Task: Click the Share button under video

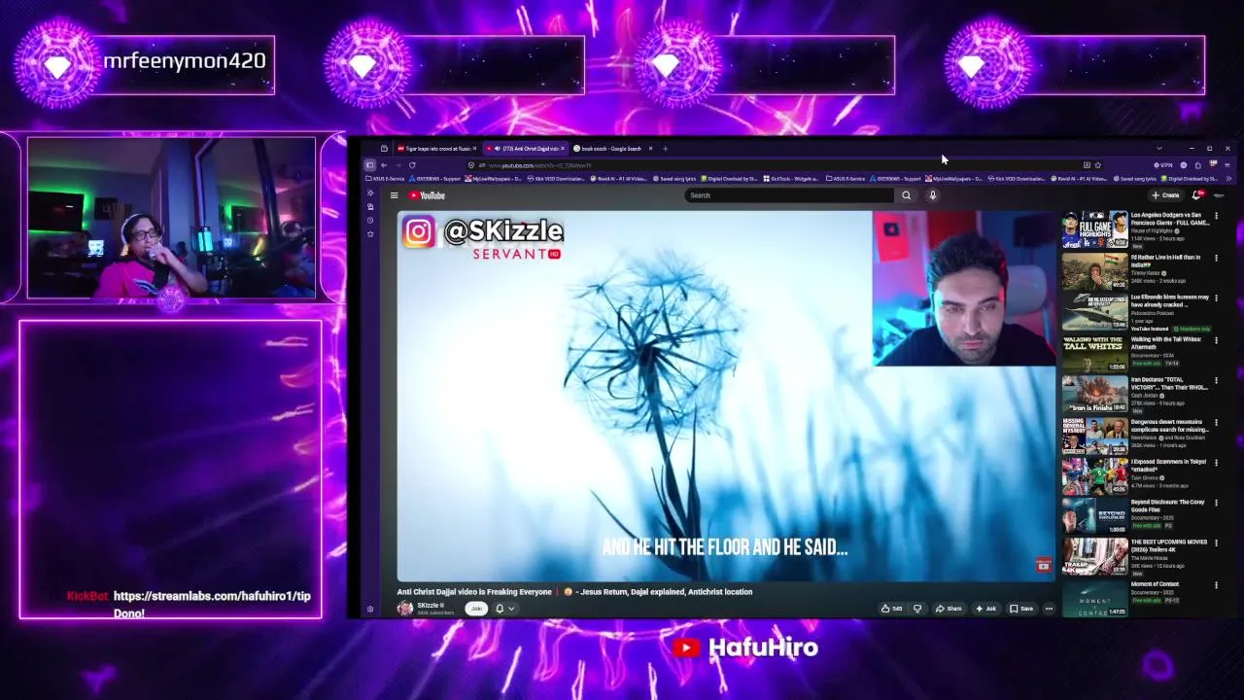Action: [x=949, y=609]
